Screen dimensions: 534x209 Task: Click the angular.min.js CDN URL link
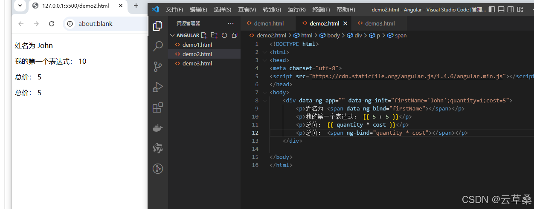[407, 76]
